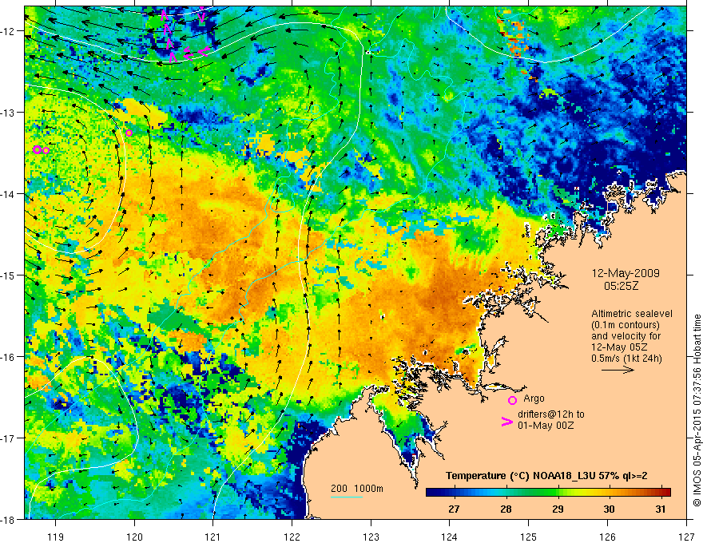
Task: Click the "28" label under the color bar
Action: [x=506, y=509]
